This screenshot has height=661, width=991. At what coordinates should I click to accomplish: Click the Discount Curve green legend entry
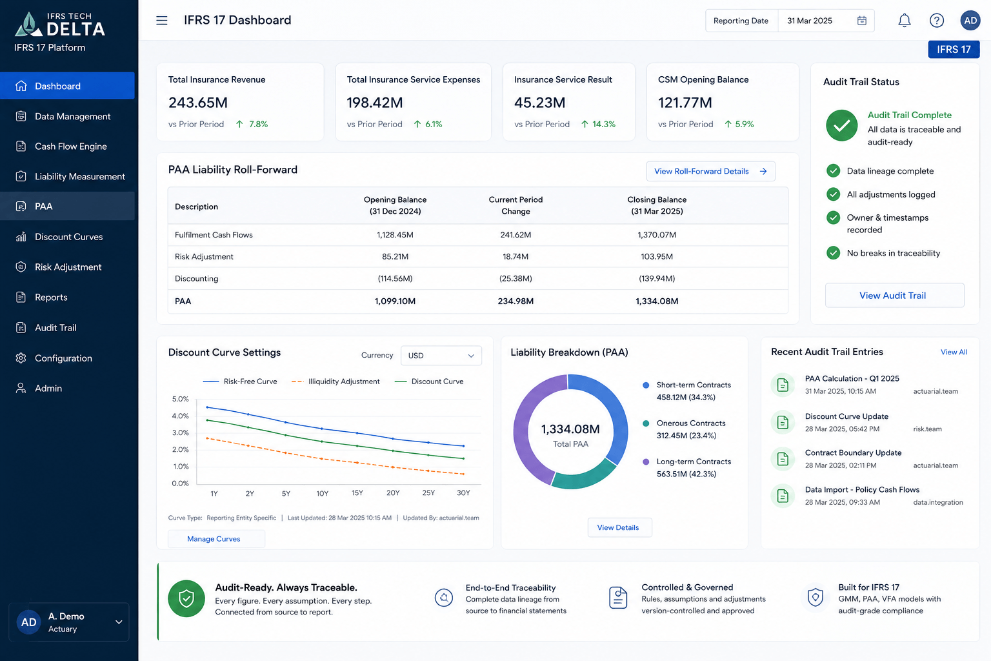tap(429, 381)
